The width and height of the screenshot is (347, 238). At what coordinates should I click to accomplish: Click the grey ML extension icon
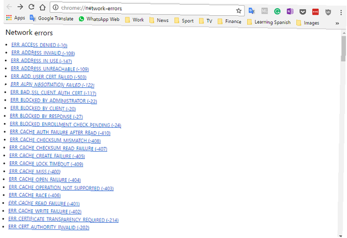pyautogui.click(x=264, y=11)
